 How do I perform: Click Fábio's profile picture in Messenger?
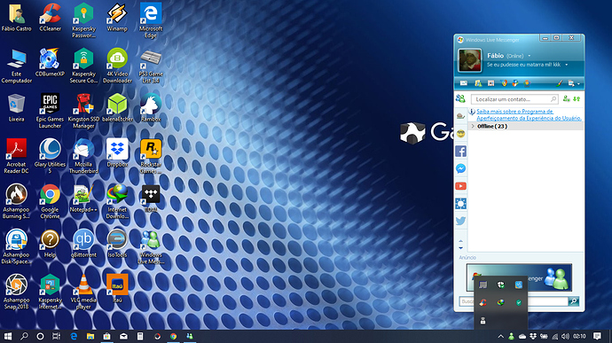469,60
